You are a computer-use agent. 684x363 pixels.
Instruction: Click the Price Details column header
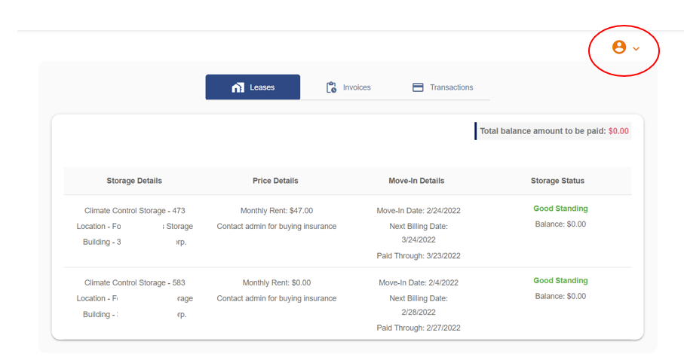(275, 181)
